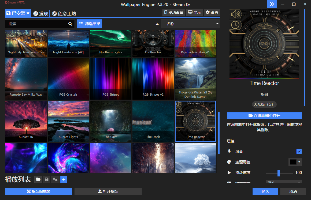Click the 大众级 (G) rating badge
The height and width of the screenshot is (200, 311).
point(264,104)
